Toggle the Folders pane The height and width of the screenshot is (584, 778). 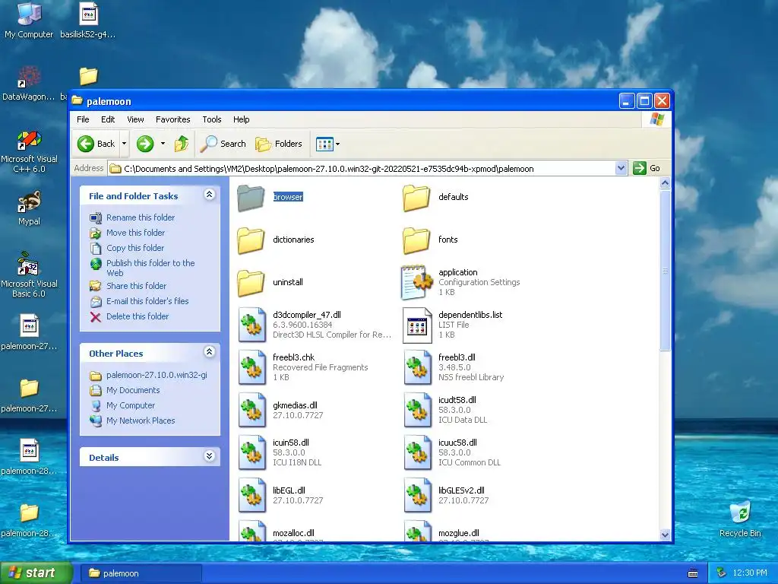tap(279, 144)
